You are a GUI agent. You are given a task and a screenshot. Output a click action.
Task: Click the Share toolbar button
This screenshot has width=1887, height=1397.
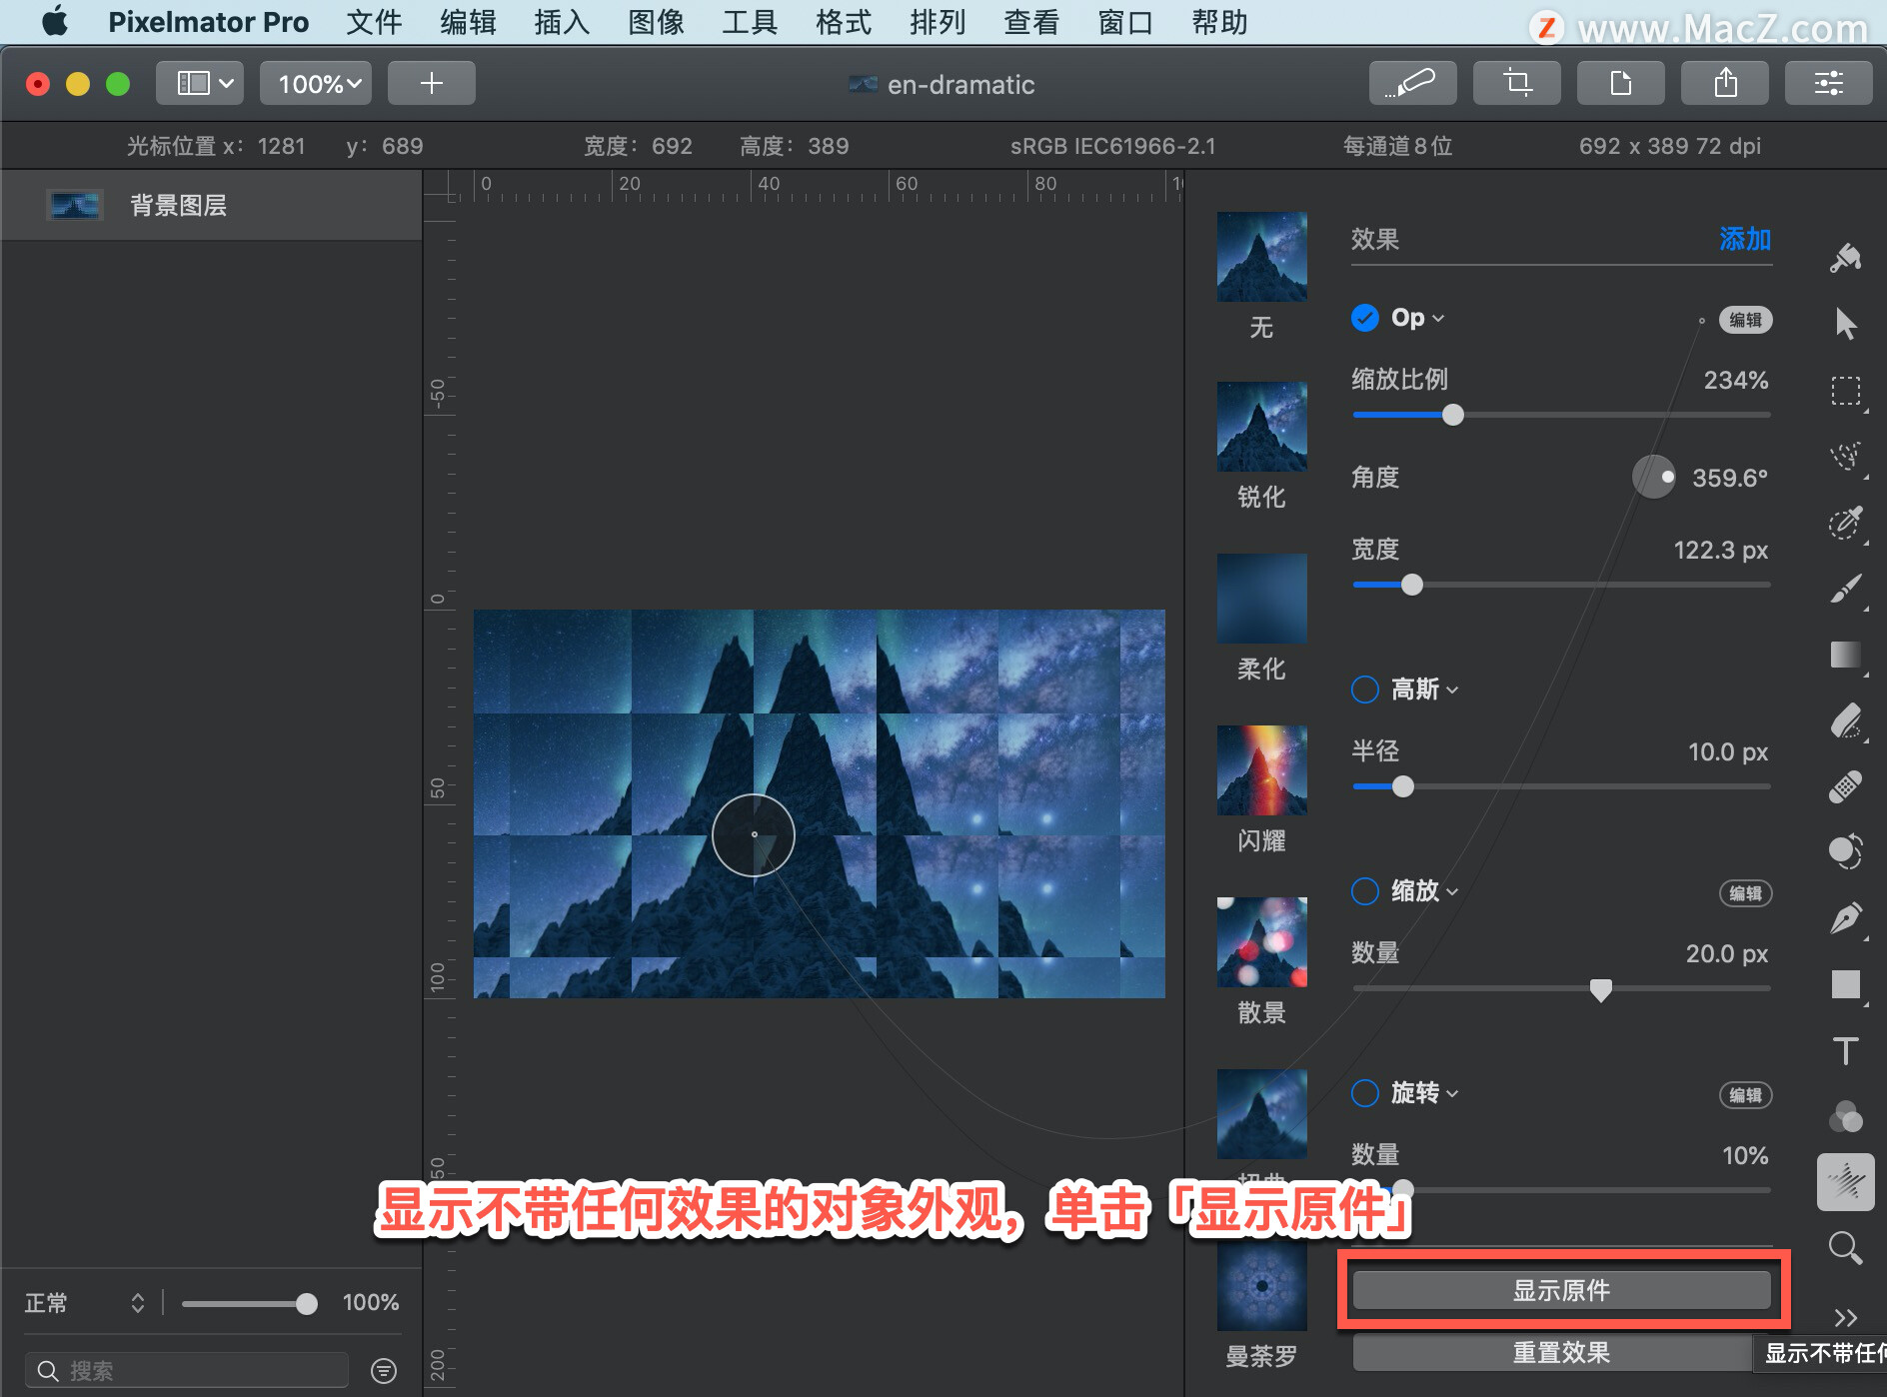(1725, 83)
